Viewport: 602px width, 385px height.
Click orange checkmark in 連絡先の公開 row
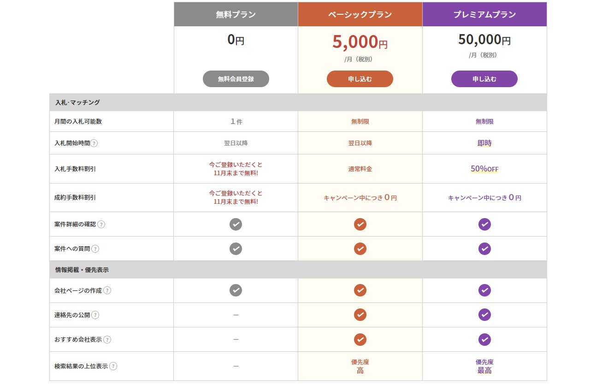tap(360, 315)
